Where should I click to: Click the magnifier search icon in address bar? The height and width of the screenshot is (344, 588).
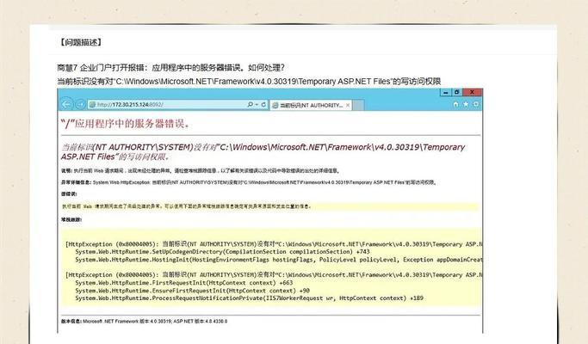tap(251, 105)
